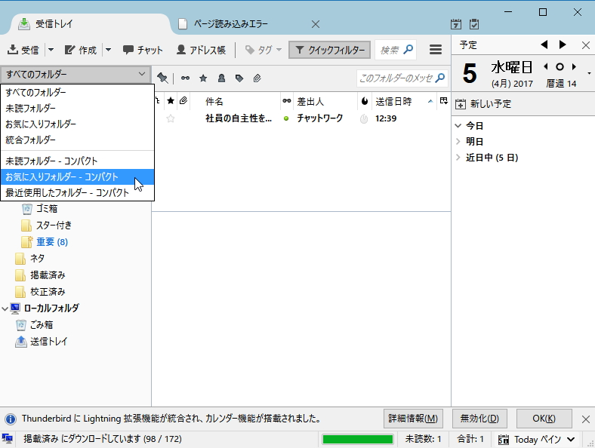Star the 社員の自主性を... message
595x448 pixels.
coord(171,118)
